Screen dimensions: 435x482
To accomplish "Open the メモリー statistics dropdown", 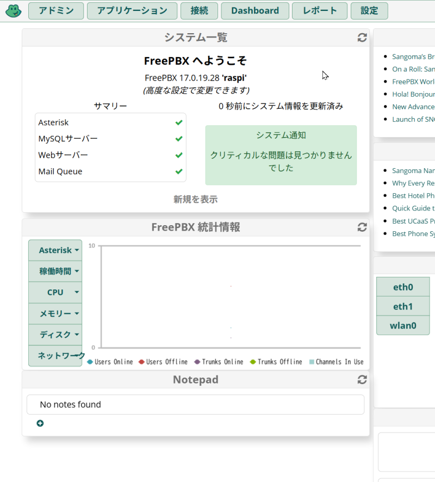I will coord(55,313).
